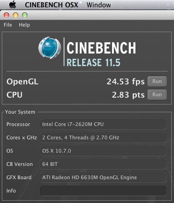
Task: Click the OpenGL 24.53 fps score
Action: pos(125,82)
